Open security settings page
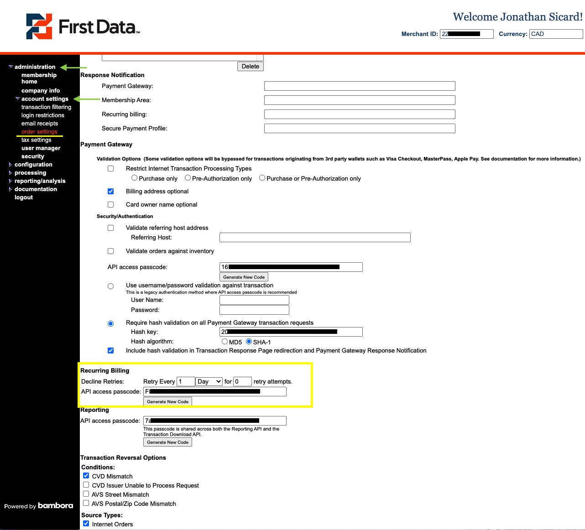 click(x=33, y=156)
